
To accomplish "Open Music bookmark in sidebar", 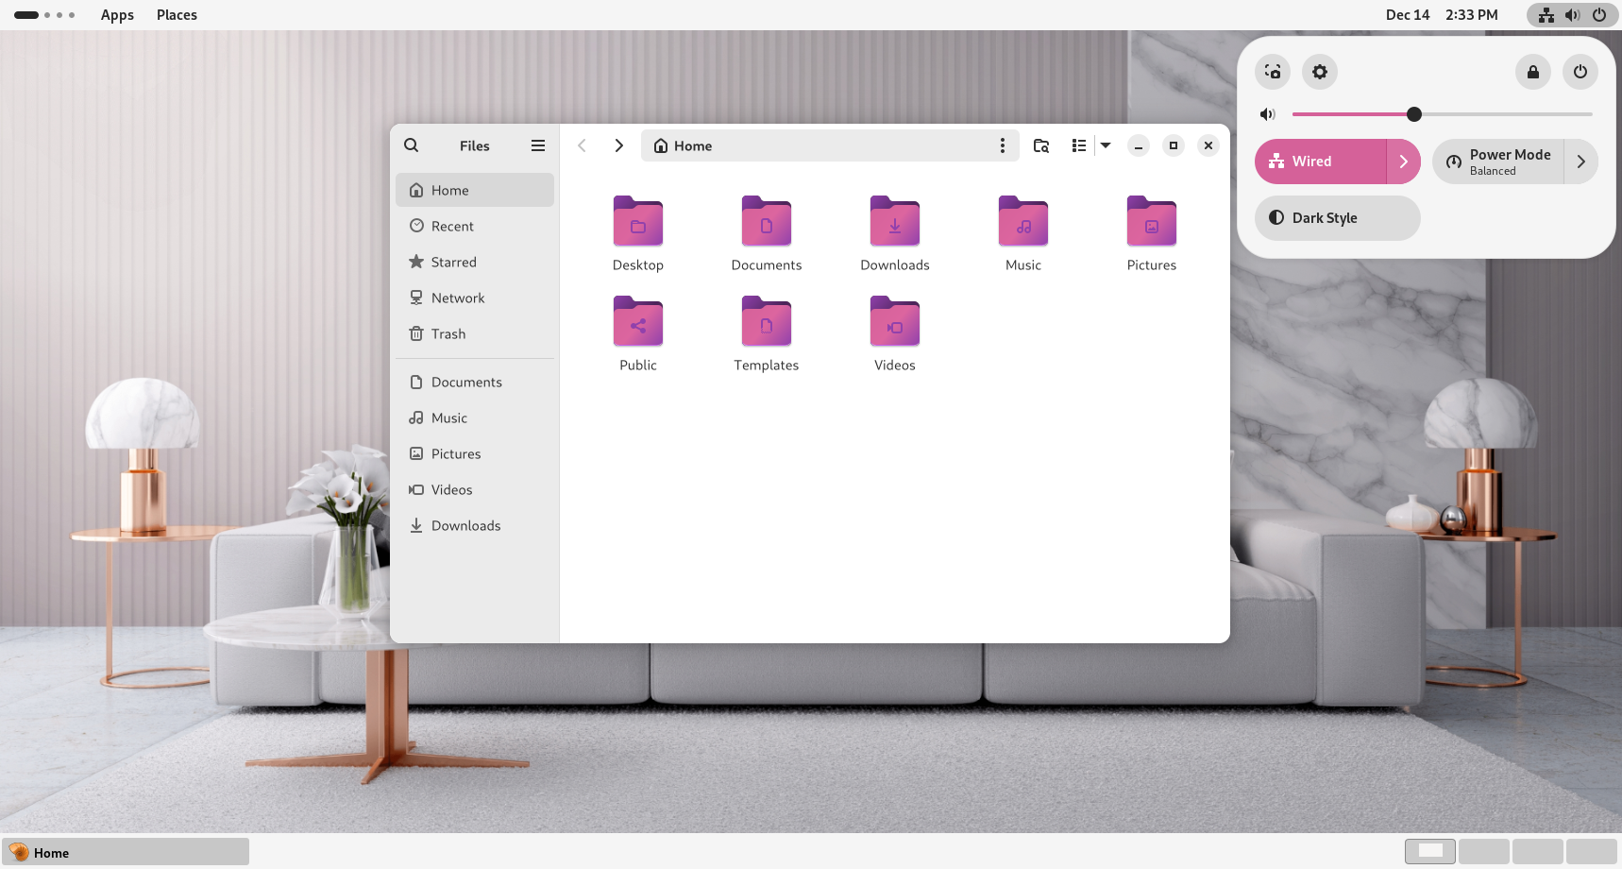I will point(475,417).
